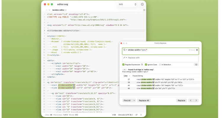Open the SVG syntax dropdown
Image resolution: width=222 pixels, height=118 pixels.
click(x=127, y=4)
